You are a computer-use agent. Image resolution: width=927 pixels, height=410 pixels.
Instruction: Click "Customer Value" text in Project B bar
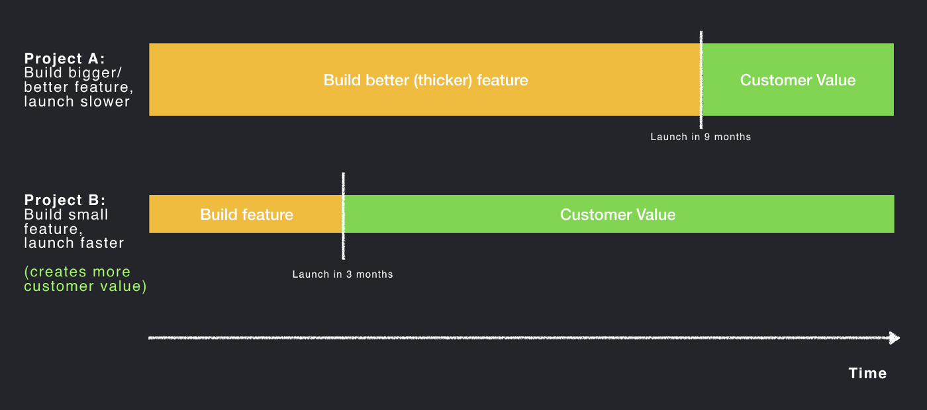click(x=618, y=214)
